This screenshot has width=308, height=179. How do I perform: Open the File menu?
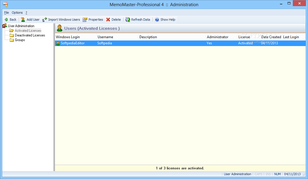click(x=6, y=13)
